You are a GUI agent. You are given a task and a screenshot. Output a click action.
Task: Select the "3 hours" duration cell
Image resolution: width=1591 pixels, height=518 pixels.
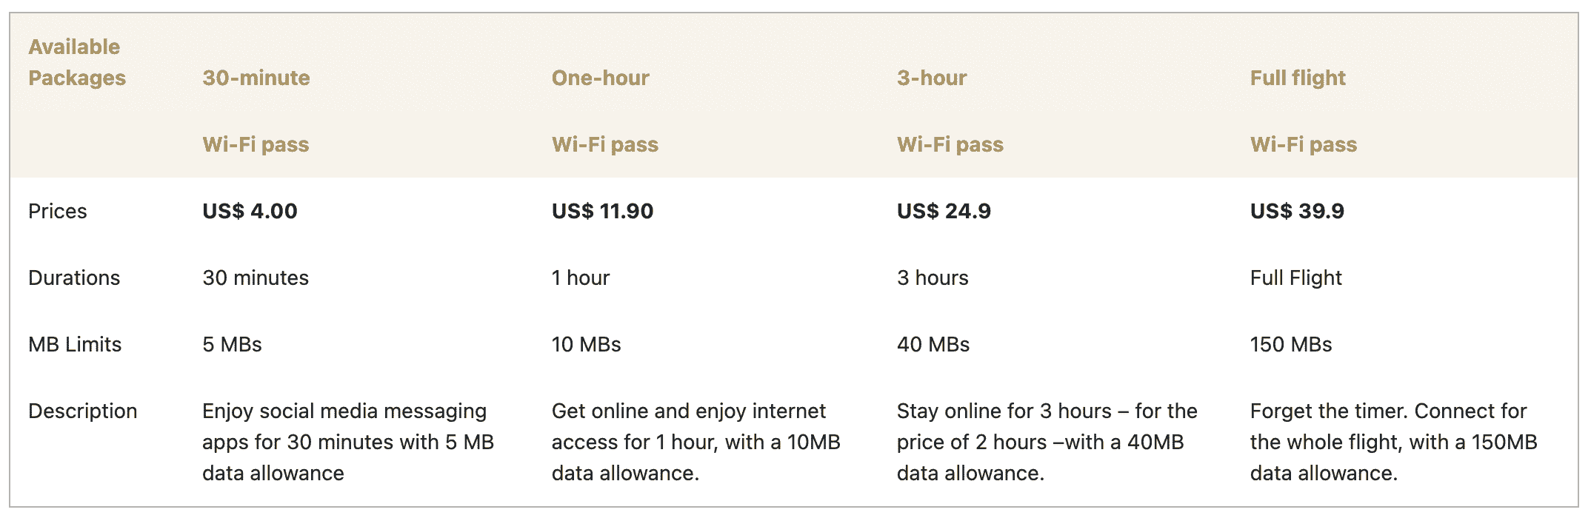(933, 277)
